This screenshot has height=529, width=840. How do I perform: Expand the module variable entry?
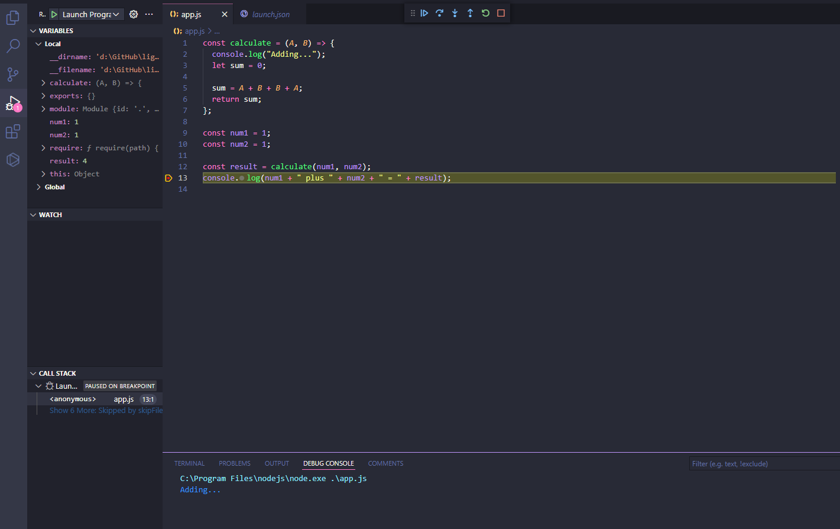coord(43,108)
